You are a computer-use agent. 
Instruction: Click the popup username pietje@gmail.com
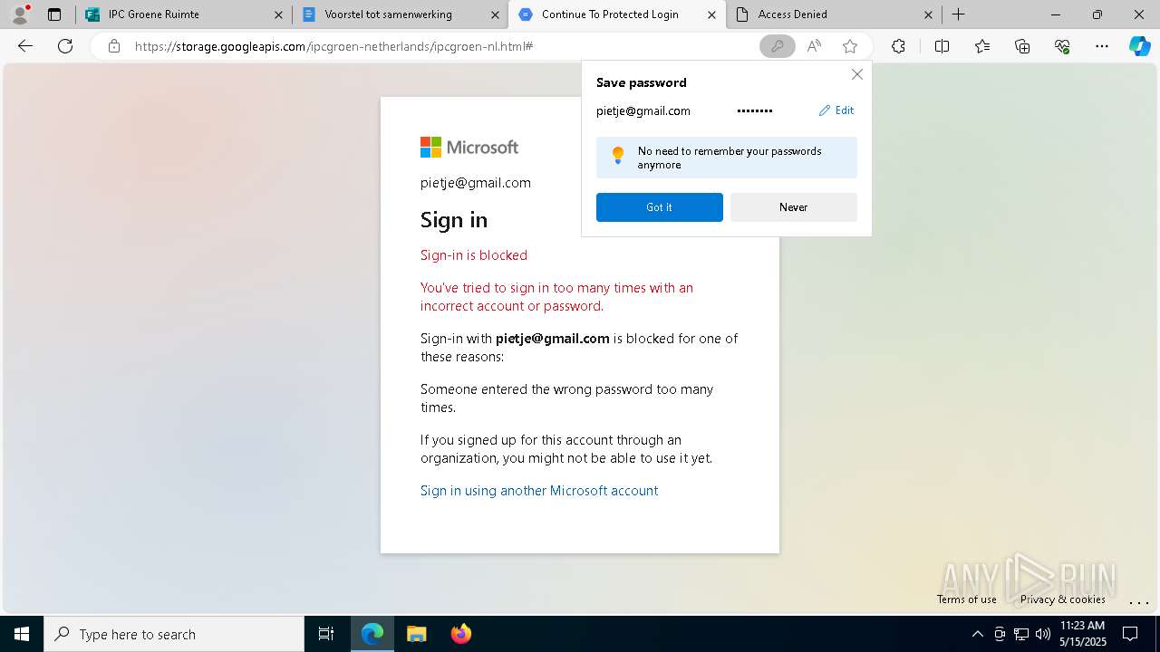pyautogui.click(x=643, y=111)
